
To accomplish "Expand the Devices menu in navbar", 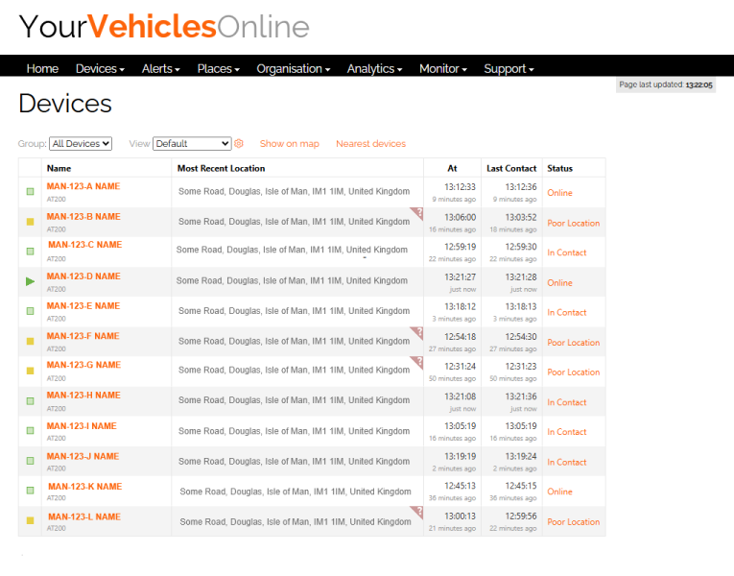I will 100,69.
